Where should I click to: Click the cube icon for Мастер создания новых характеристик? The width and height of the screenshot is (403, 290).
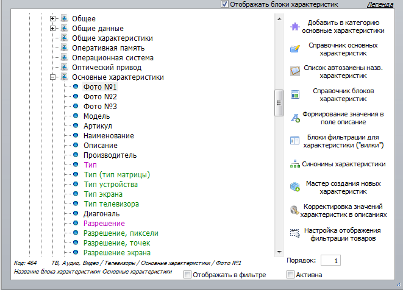click(295, 187)
